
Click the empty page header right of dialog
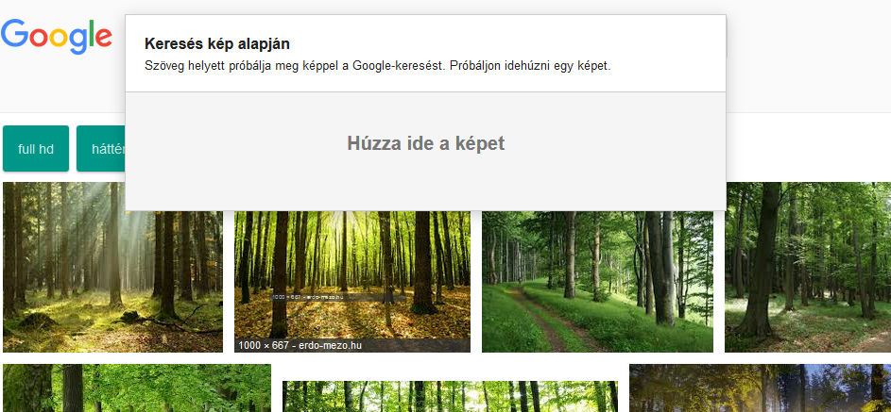pos(808,57)
